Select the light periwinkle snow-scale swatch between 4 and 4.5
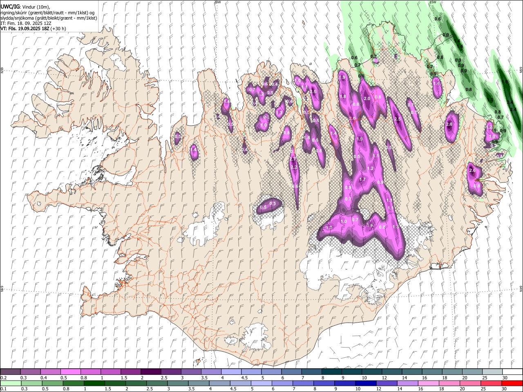Image resolution: width=523 pixels, height=392 pixels. click(x=231, y=372)
